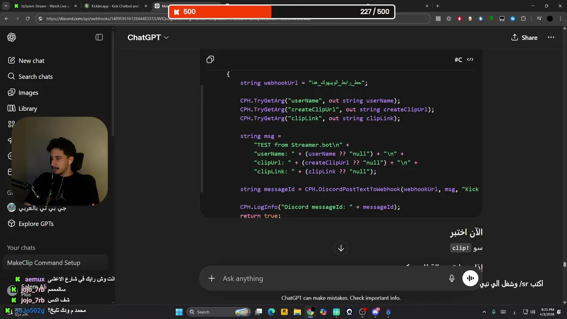
Task: Click the taskbar microphone tray icon
Action: coord(494,312)
